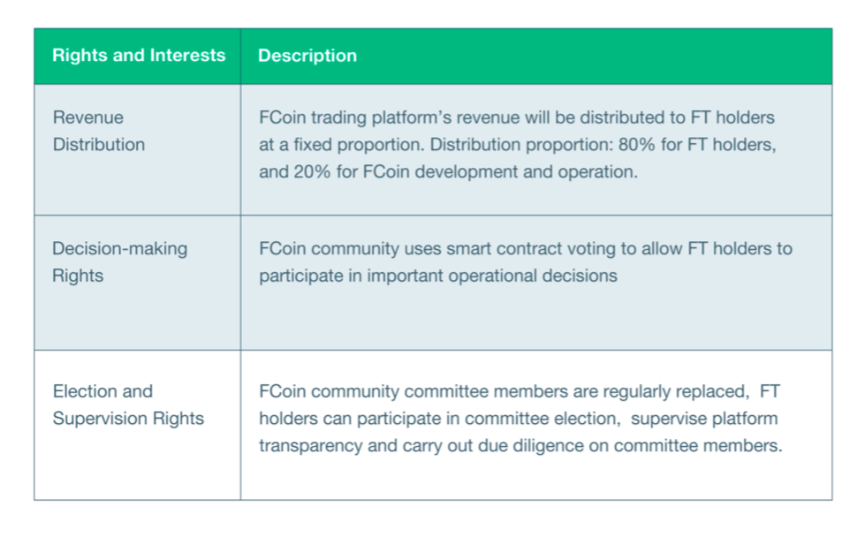This screenshot has width=865, height=537.
Task: Select the Election and Supervision Rights label
Action: pyautogui.click(x=128, y=405)
